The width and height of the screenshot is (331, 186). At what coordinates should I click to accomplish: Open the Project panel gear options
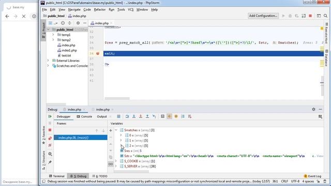tap(78, 23)
